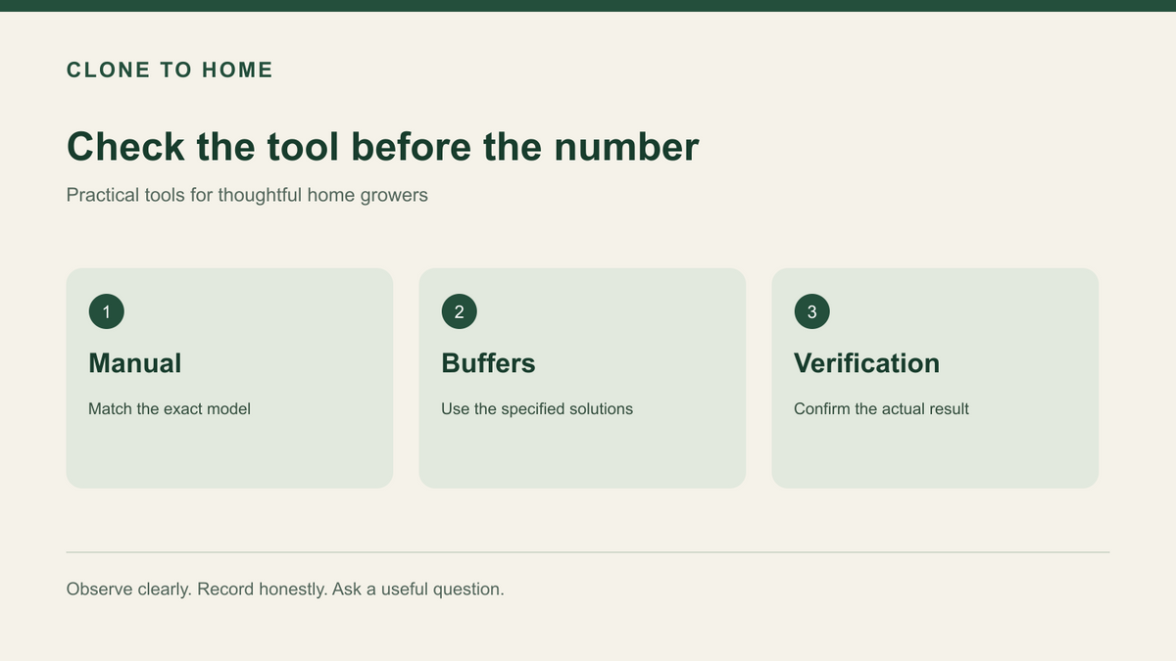Click 'Match the exact model' text
The image size is (1176, 661).
170,408
